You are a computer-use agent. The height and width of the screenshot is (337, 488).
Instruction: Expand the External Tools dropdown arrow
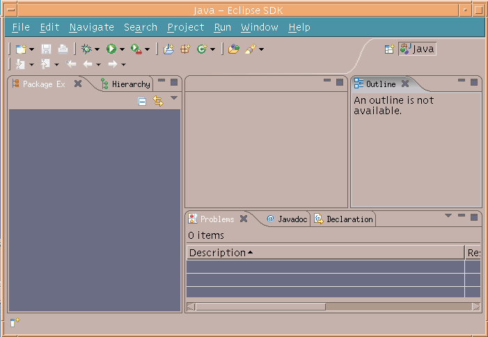coord(147,49)
